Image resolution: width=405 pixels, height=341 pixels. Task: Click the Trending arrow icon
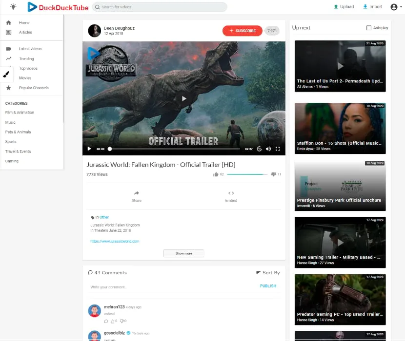[8, 58]
